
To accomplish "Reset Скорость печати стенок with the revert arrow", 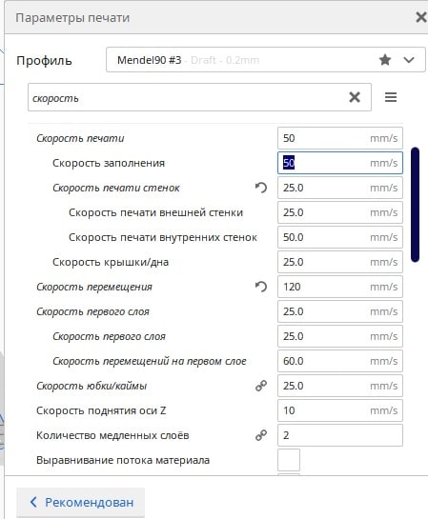I will tap(261, 188).
